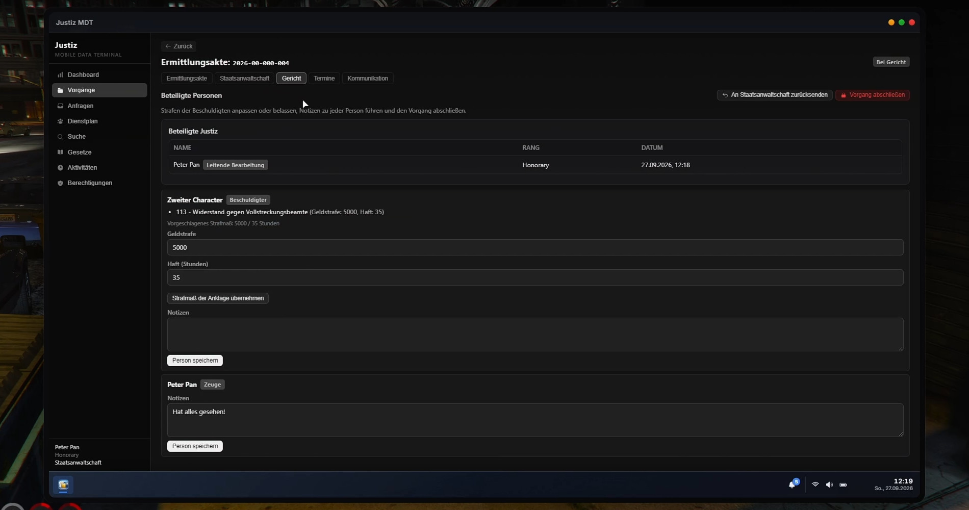Click the Leitende Bearbeitung badge

[x=235, y=165]
